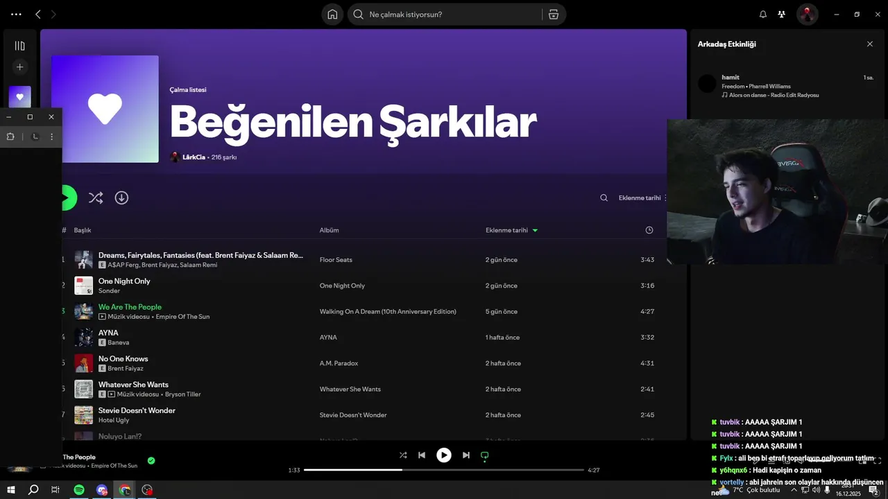Select the 'One Night Only' track title
Image resolution: width=888 pixels, height=499 pixels.
[124, 281]
